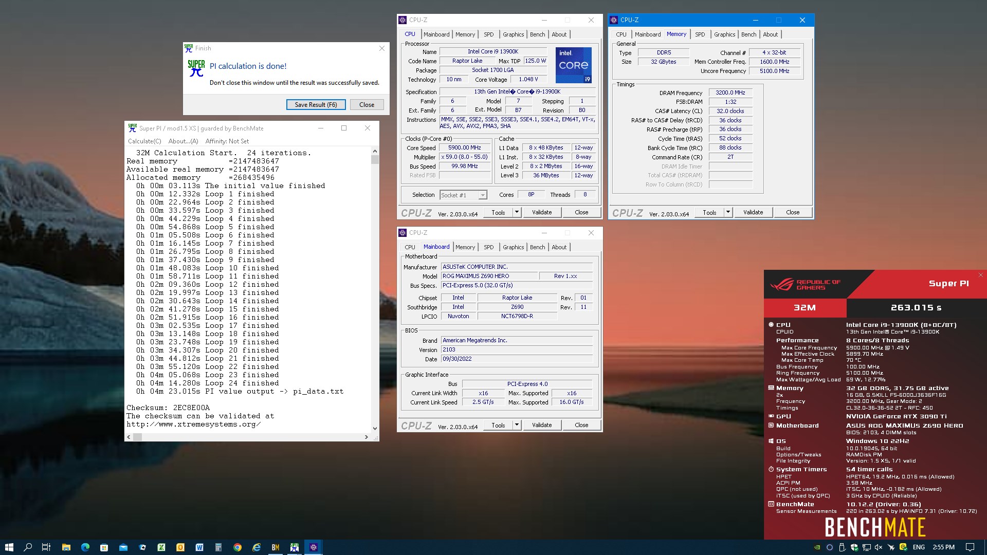The image size is (987, 555).
Task: Launch Google Chrome from taskbar
Action: (x=237, y=547)
